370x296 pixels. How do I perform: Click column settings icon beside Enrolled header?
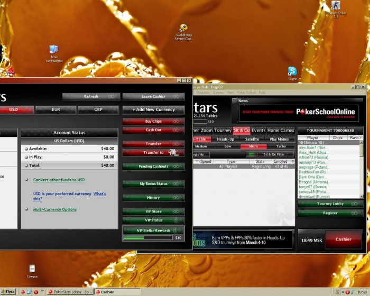(293, 161)
